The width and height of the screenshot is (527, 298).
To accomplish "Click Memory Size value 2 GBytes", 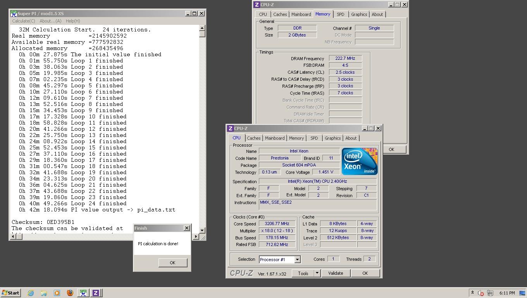I will coord(297,35).
